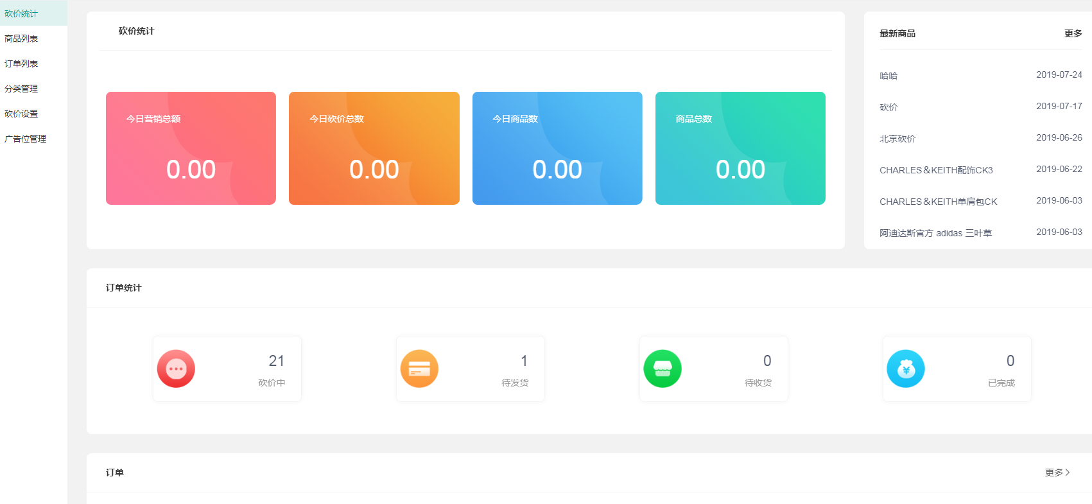Click date 2019-06-22 in 最新商品
Screen dimensions: 1092x504
[x=1059, y=169]
